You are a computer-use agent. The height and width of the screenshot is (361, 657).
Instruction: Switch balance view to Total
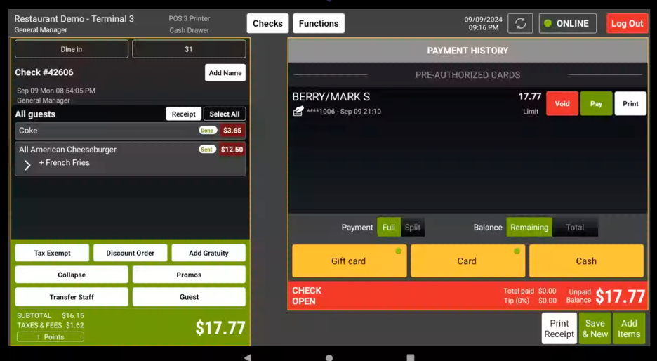pos(575,228)
